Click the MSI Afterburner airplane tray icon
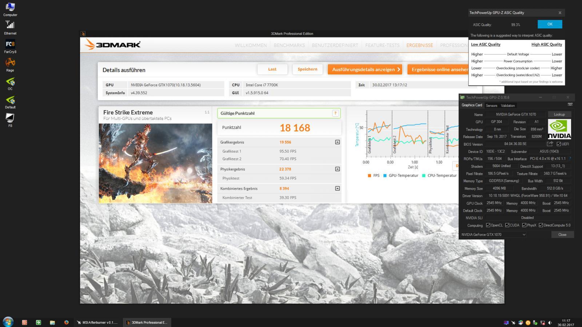Image resolution: width=582 pixels, height=327 pixels. pyautogui.click(x=513, y=323)
